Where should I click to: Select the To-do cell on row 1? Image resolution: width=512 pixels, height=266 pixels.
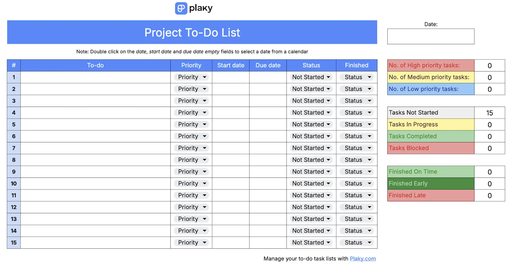tap(95, 77)
